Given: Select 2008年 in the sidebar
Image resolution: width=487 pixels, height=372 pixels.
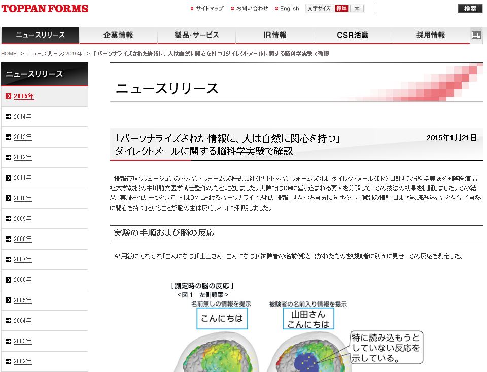Looking at the screenshot, I should point(23,239).
